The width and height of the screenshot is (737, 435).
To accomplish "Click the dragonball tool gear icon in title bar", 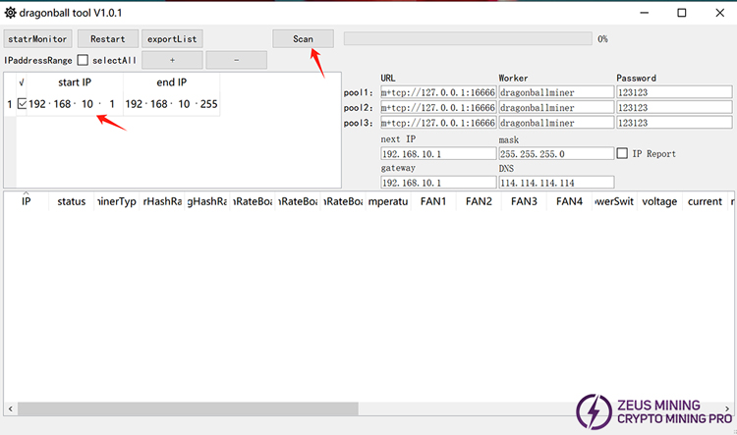I will click(11, 13).
